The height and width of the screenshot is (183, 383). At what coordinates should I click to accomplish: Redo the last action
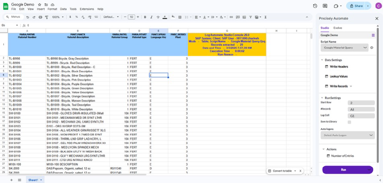pyautogui.click(x=34, y=17)
